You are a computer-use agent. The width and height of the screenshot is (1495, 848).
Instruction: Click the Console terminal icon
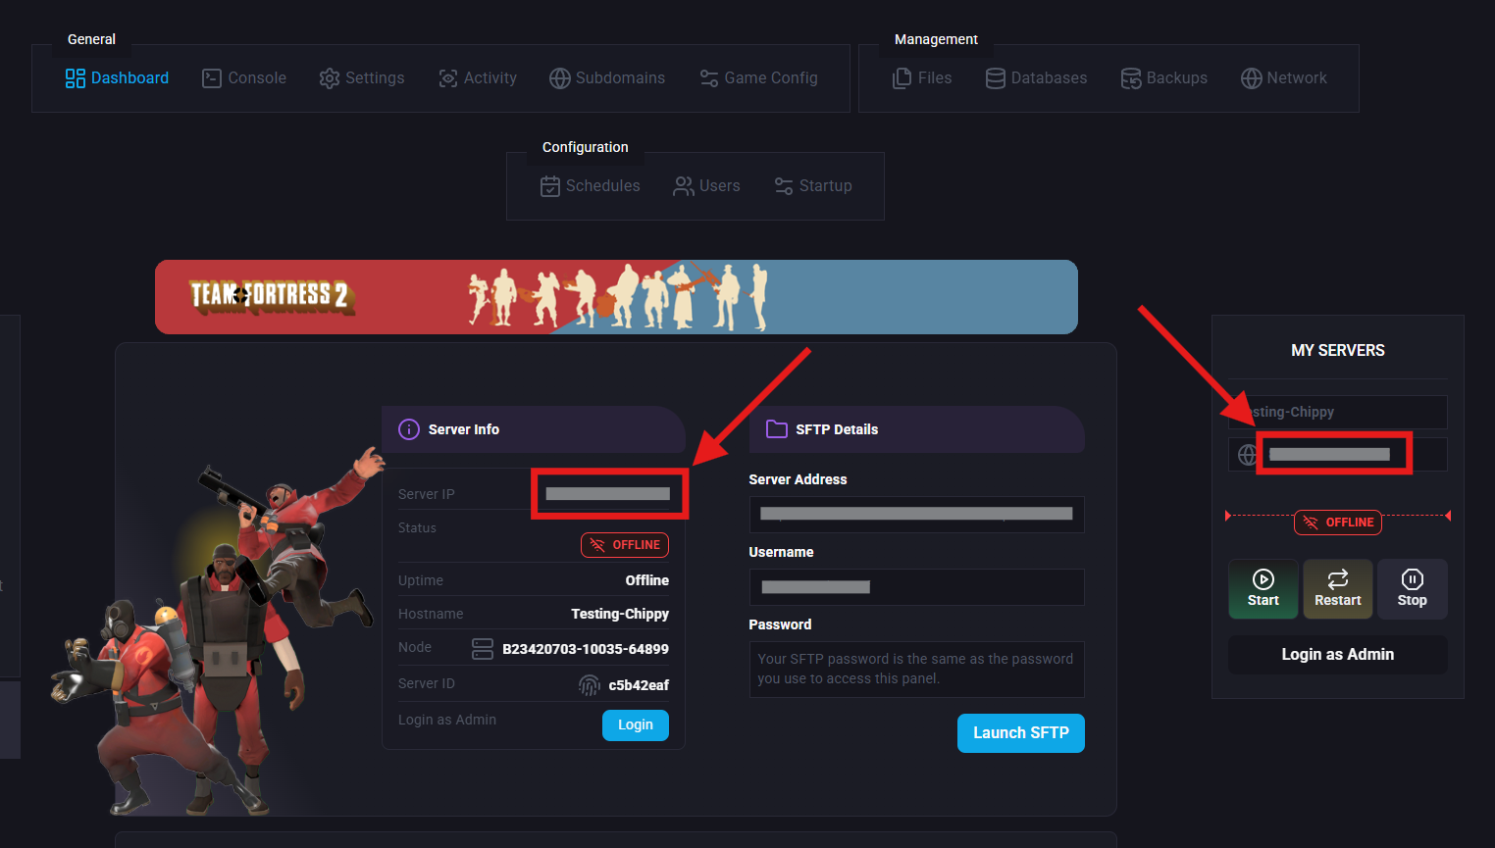212,78
